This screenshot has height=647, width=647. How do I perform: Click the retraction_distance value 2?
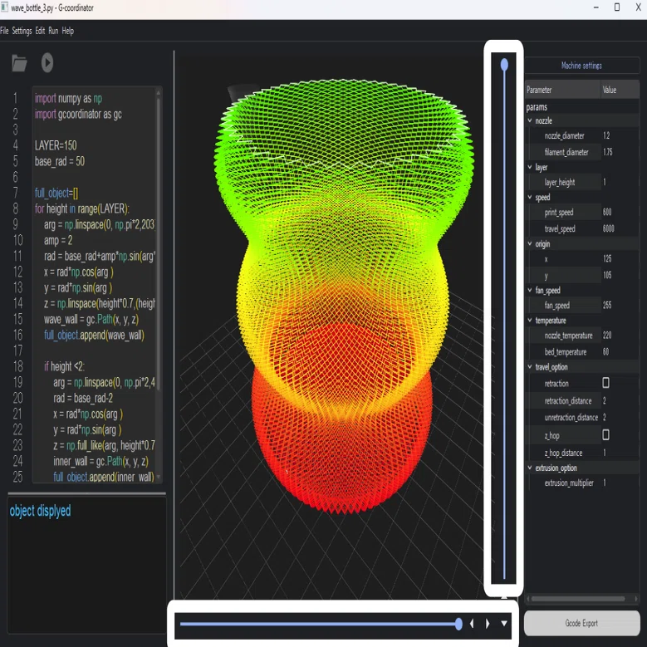(605, 400)
